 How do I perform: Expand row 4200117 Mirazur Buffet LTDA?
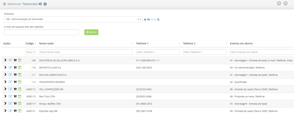(5, 103)
